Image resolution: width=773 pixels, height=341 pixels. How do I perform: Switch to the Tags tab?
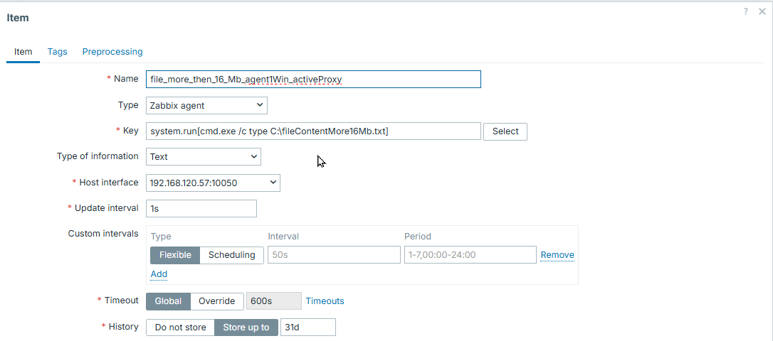[57, 52]
